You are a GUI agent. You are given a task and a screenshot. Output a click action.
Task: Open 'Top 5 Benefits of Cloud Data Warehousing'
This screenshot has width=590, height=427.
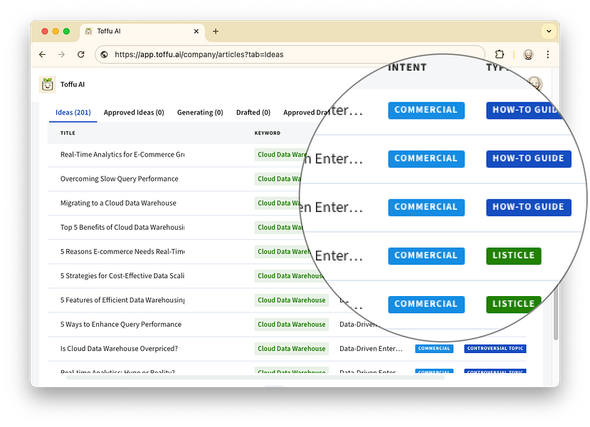(x=122, y=227)
